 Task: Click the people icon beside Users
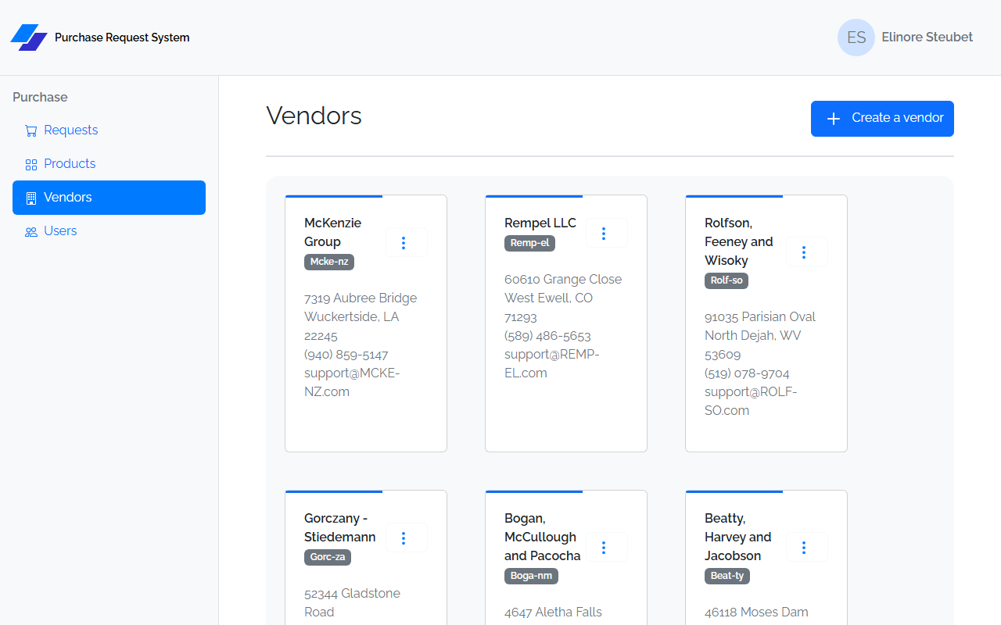(31, 231)
